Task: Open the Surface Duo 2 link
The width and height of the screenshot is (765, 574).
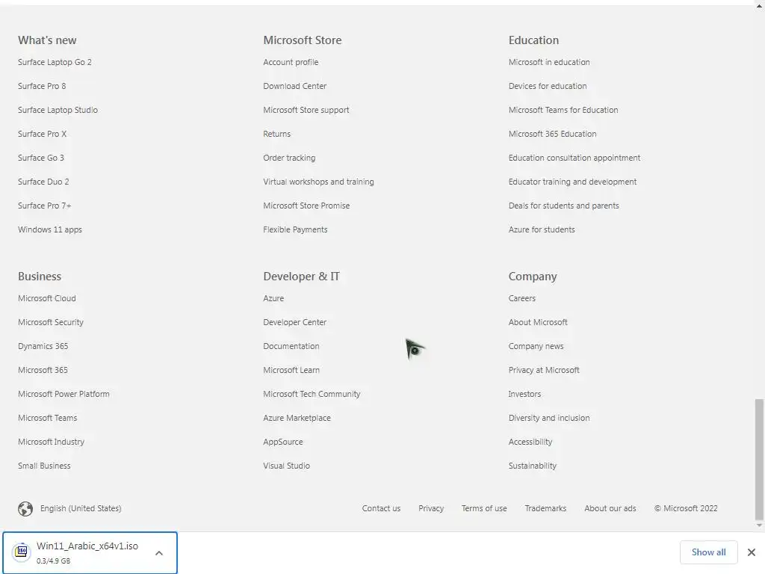Action: click(43, 182)
